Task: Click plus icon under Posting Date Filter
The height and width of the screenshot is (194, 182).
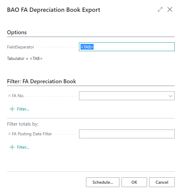Action: (x=12, y=147)
